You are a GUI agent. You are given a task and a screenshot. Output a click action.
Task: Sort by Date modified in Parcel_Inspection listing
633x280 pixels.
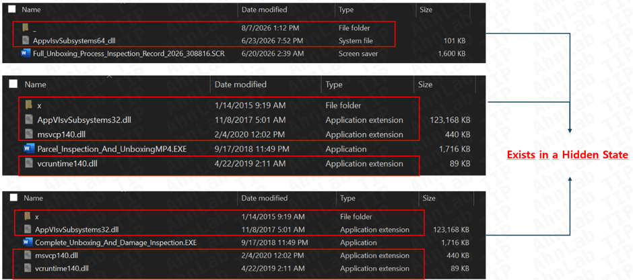[240, 85]
